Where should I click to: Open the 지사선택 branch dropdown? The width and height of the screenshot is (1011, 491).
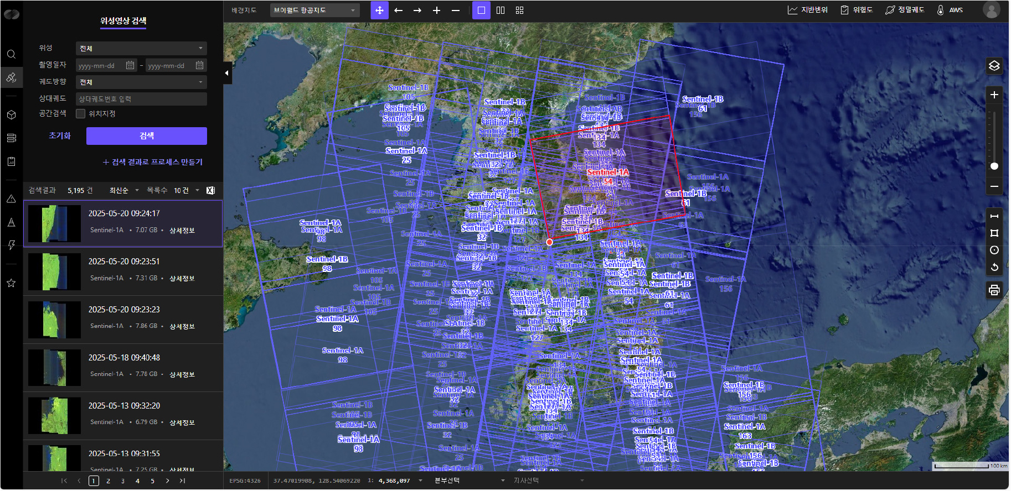click(x=549, y=480)
